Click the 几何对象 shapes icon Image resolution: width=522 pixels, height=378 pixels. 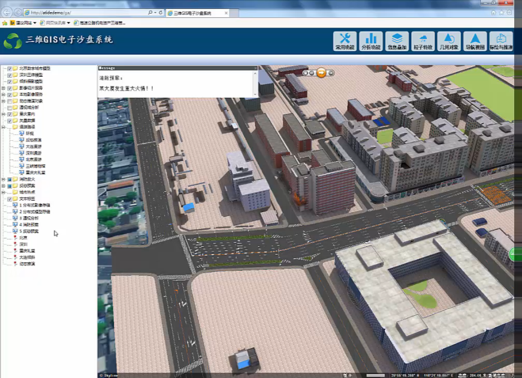click(x=449, y=41)
